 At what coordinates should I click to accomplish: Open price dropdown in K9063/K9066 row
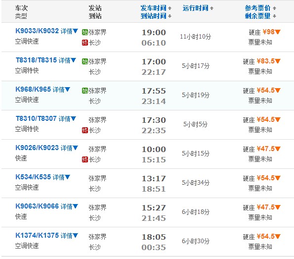278,207
